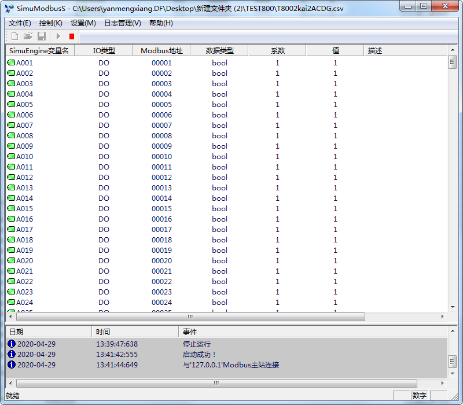
Task: Click the variable table's vertical scrollbar down arrow
Action: tap(453, 307)
